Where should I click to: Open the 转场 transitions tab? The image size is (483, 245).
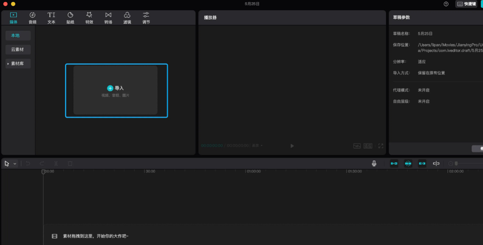click(x=108, y=18)
